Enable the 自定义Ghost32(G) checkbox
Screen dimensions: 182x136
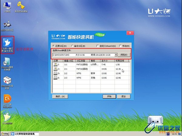pos(97,46)
